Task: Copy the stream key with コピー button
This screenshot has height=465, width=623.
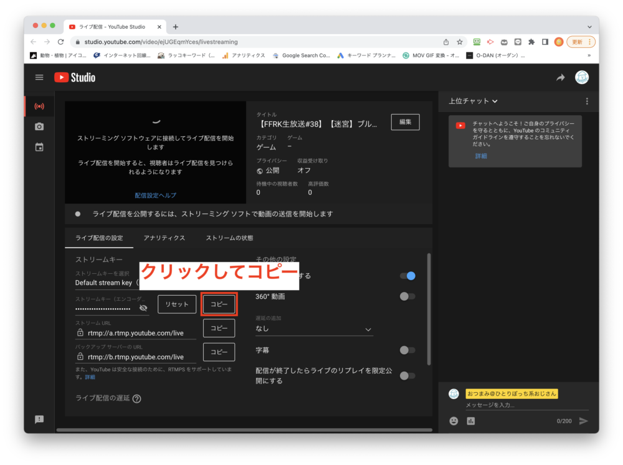Action: click(x=219, y=304)
